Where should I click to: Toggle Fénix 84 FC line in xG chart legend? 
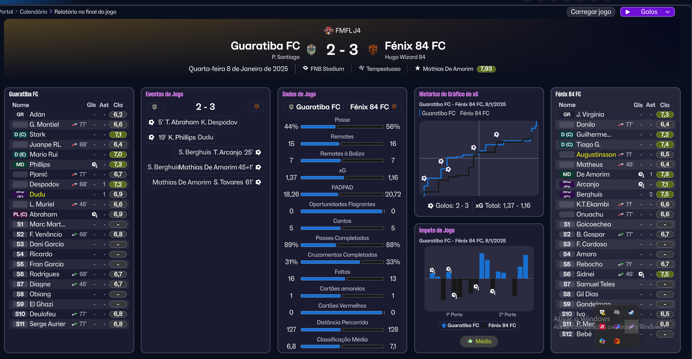[x=474, y=113]
